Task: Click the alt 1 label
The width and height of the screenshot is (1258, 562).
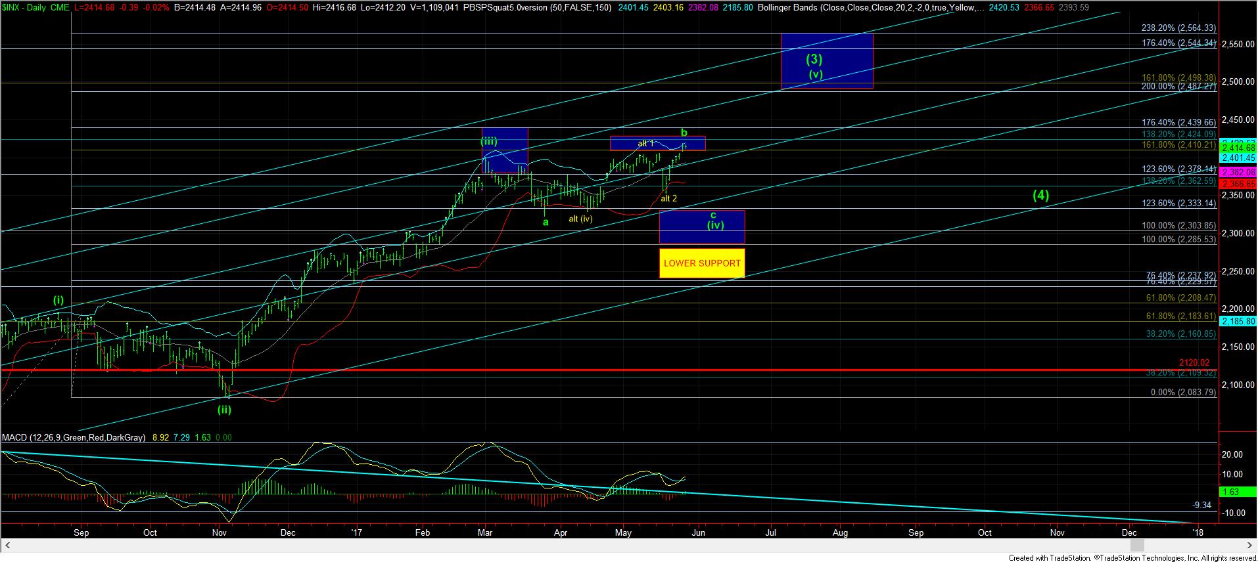Action: click(645, 143)
